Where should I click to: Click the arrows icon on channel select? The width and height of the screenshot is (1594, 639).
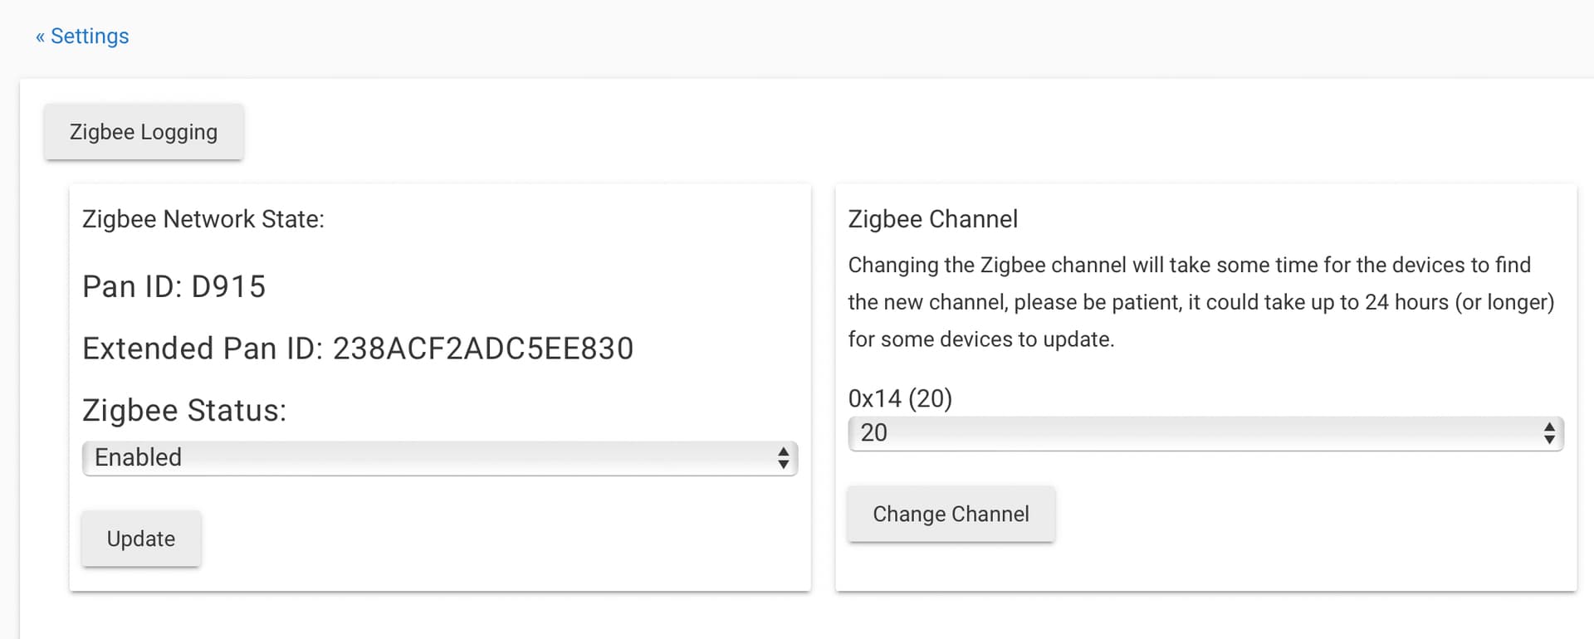pyautogui.click(x=1549, y=433)
